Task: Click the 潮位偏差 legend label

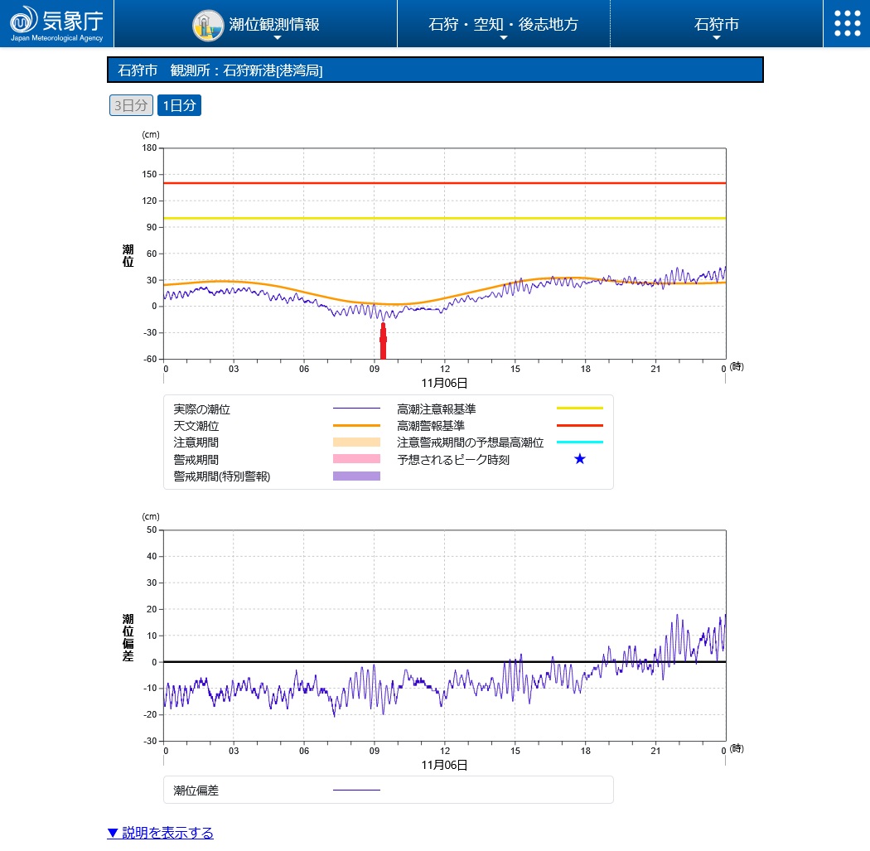Action: click(x=196, y=791)
